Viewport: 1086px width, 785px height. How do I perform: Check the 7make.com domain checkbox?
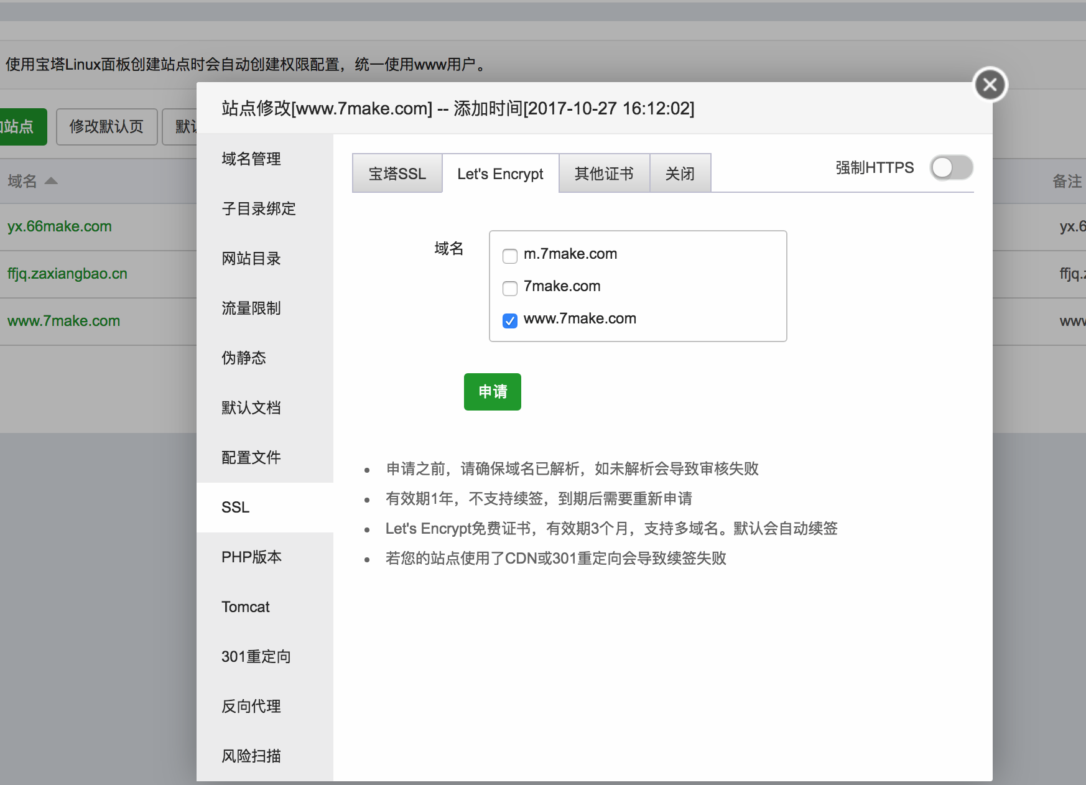point(510,288)
